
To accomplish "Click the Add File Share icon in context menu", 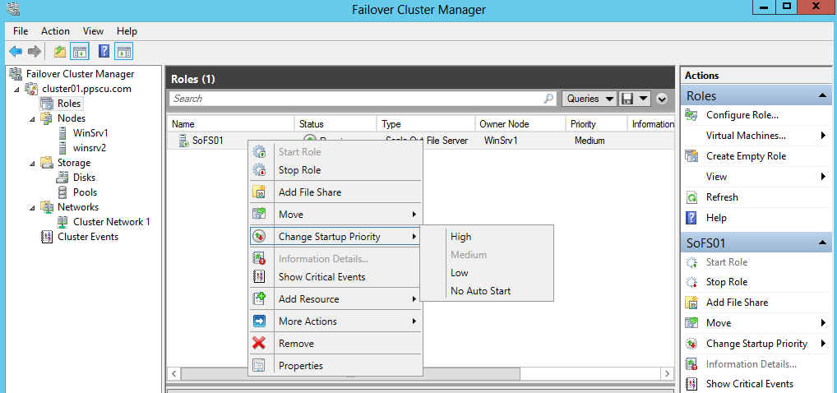I will point(260,192).
